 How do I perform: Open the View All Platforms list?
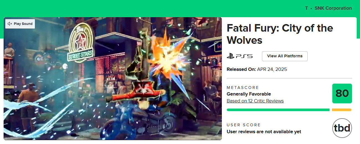285,56
